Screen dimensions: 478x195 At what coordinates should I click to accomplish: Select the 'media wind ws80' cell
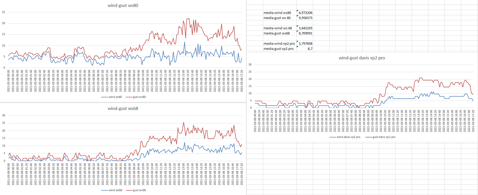click(280, 13)
